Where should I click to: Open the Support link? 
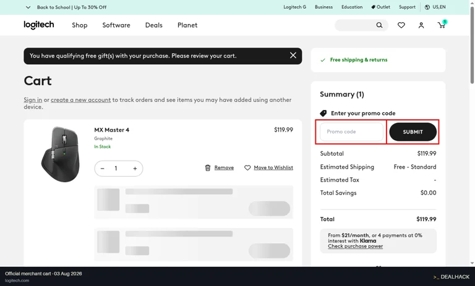[407, 7]
